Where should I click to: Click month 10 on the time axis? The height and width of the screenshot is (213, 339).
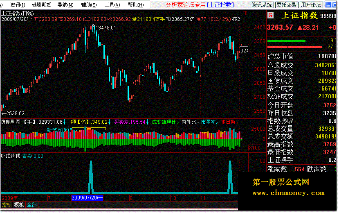[x=173, y=198]
